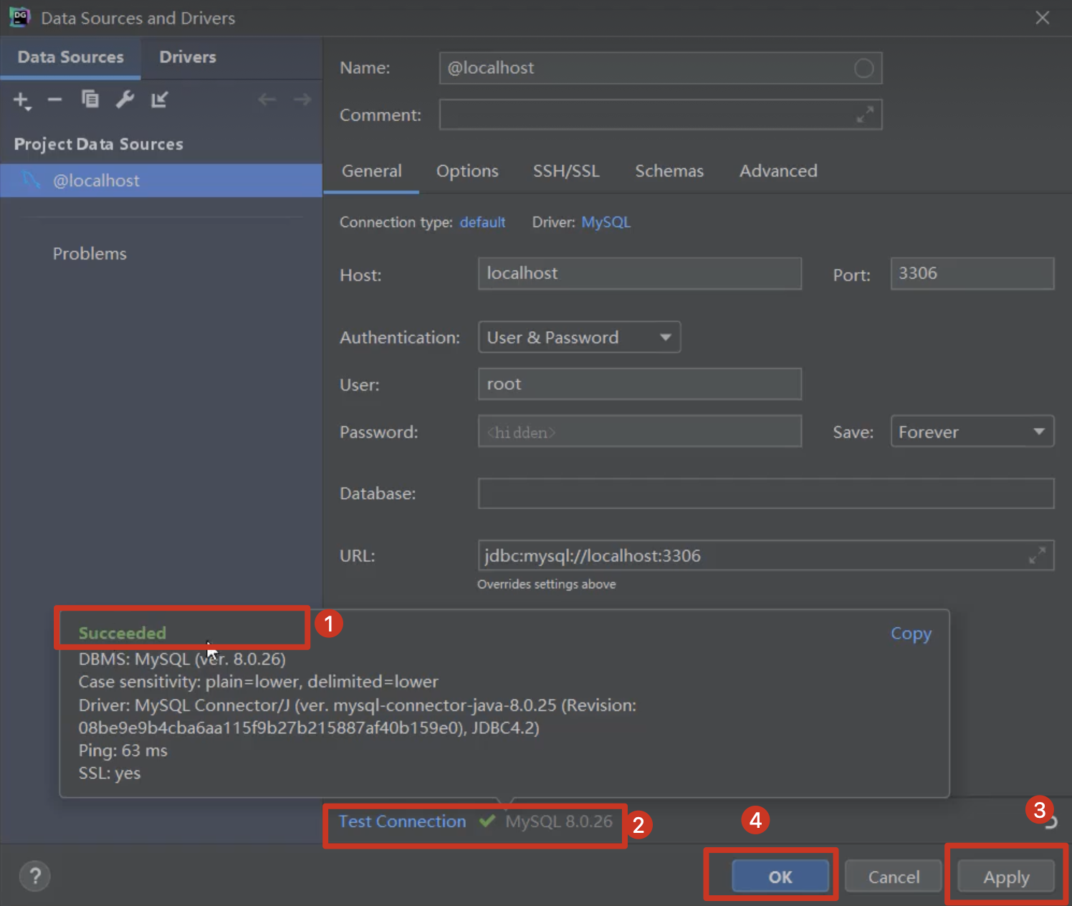Click the 'Ping: 63 ms' line
Image resolution: width=1072 pixels, height=906 pixels.
(x=123, y=750)
